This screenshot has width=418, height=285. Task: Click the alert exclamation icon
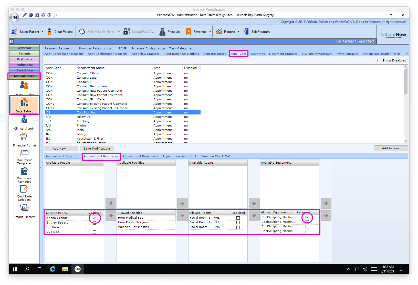click(x=12, y=41)
